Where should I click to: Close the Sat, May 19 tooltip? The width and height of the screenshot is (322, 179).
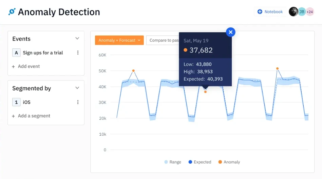point(231,32)
